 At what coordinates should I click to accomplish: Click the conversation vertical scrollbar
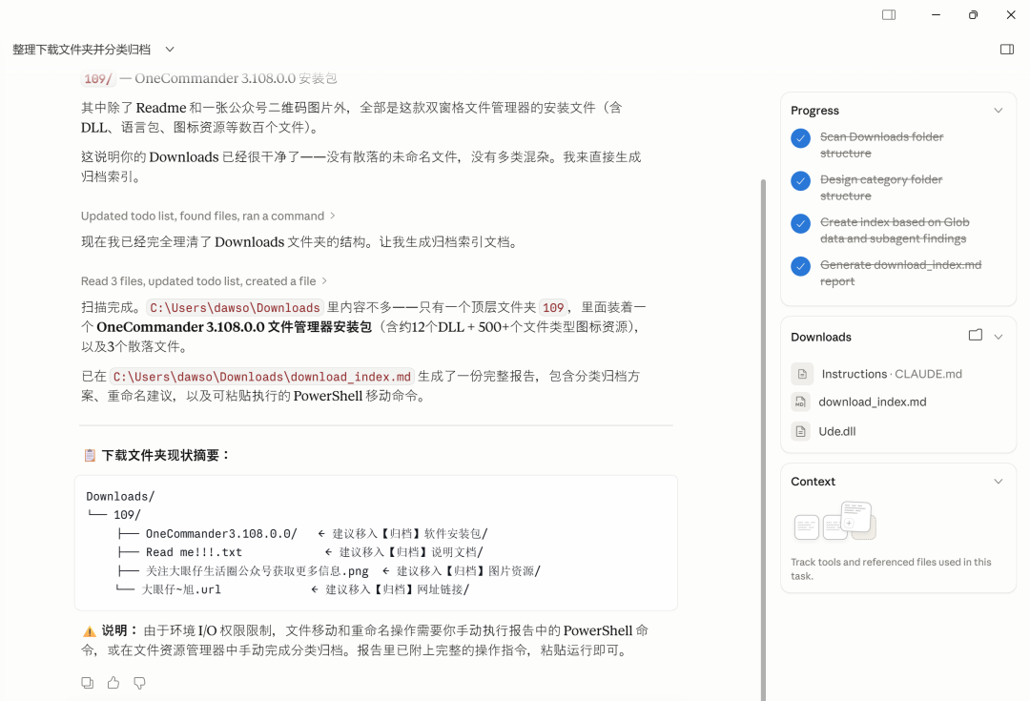(x=763, y=439)
